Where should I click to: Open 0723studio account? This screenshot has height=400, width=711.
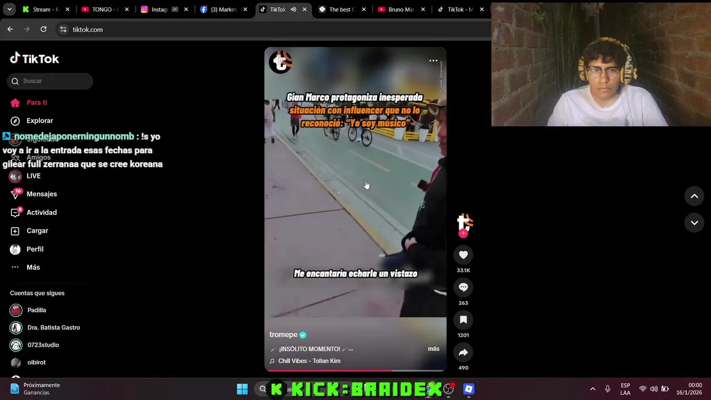pos(43,345)
